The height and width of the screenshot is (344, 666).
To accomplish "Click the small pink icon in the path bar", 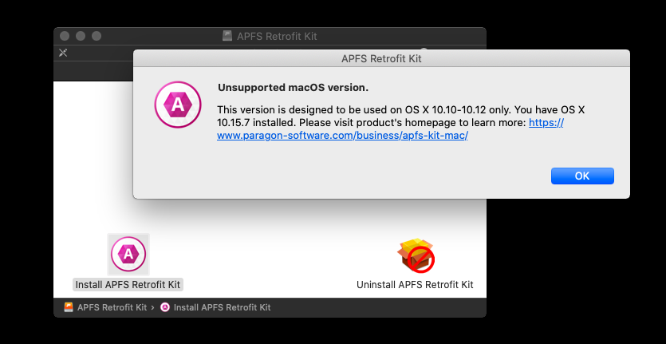I will pos(165,307).
